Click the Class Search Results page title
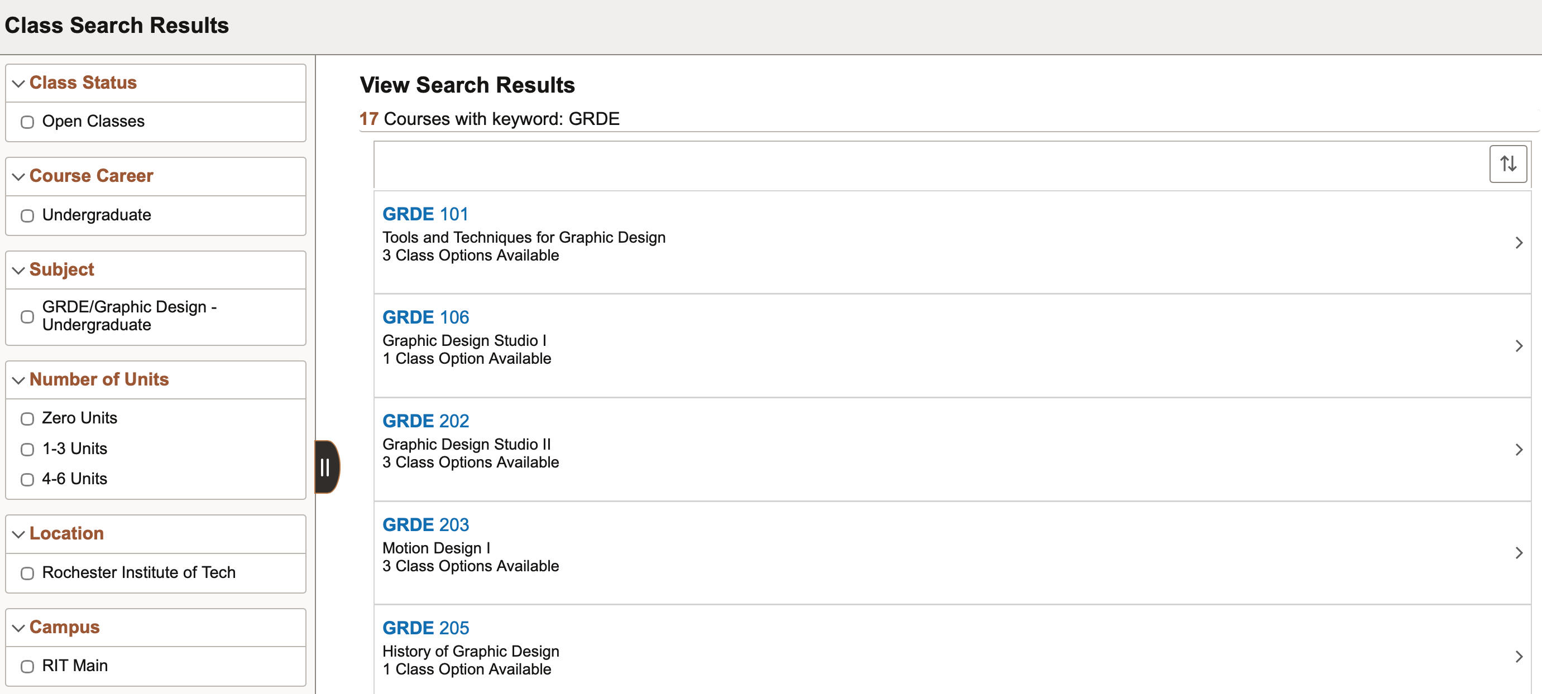The image size is (1542, 694). [117, 25]
